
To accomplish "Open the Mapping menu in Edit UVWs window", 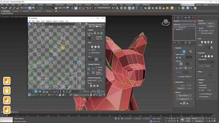I will point(49,21).
